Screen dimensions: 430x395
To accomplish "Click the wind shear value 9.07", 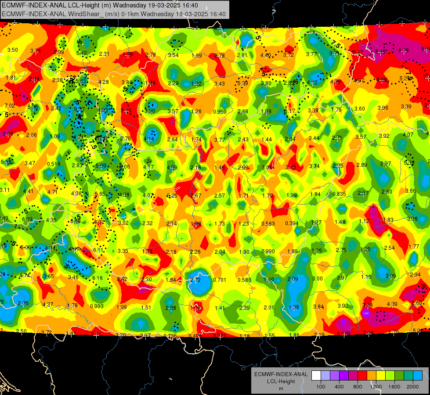I will coord(79,109).
